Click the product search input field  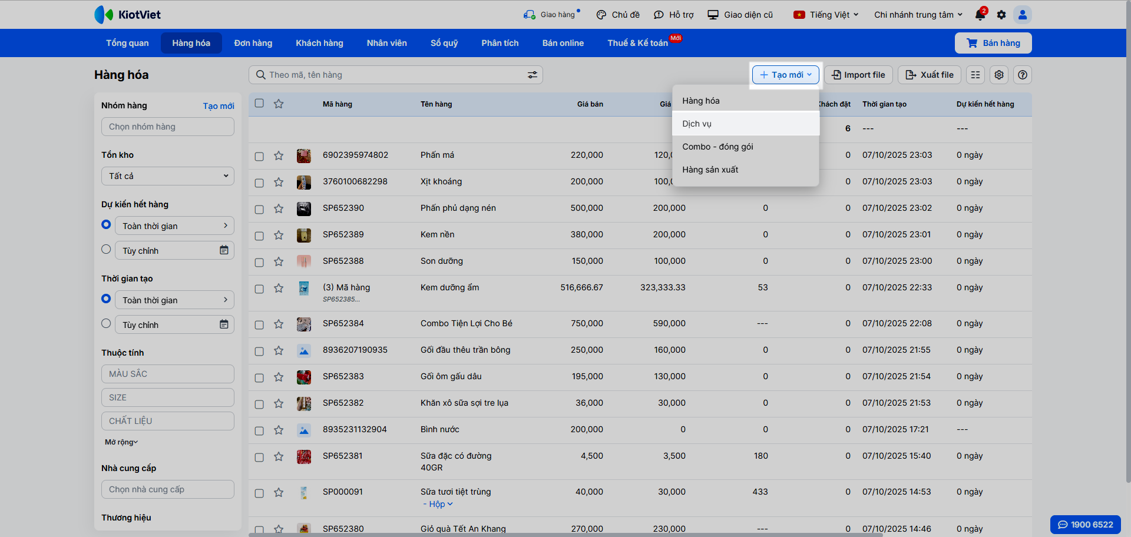(x=389, y=75)
